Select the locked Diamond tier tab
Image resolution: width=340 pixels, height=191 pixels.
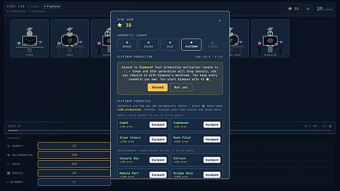click(x=213, y=44)
